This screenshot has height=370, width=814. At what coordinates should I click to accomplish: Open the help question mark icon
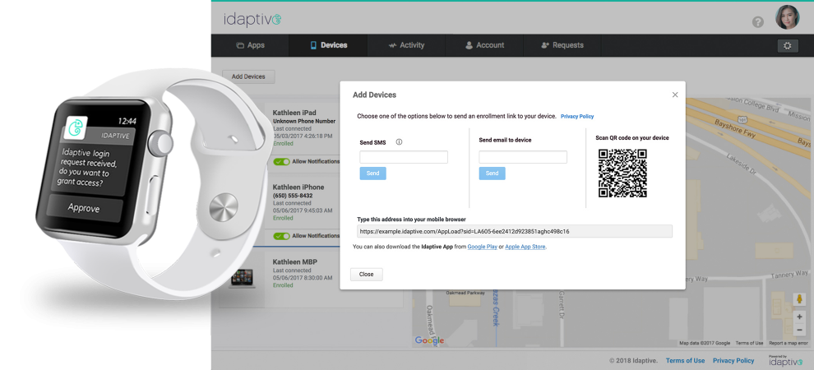(758, 22)
